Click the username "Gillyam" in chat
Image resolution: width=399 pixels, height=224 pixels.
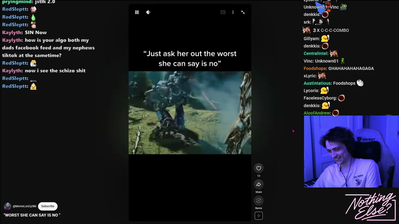click(312, 39)
